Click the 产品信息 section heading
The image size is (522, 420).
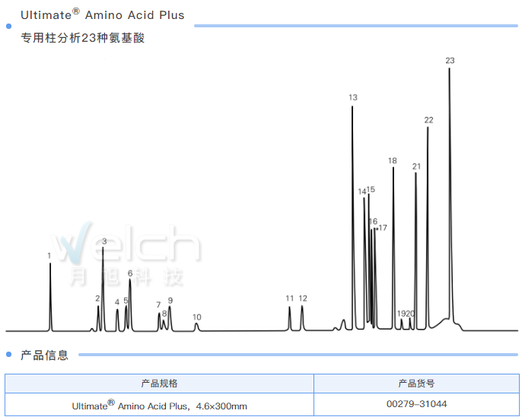point(44,355)
